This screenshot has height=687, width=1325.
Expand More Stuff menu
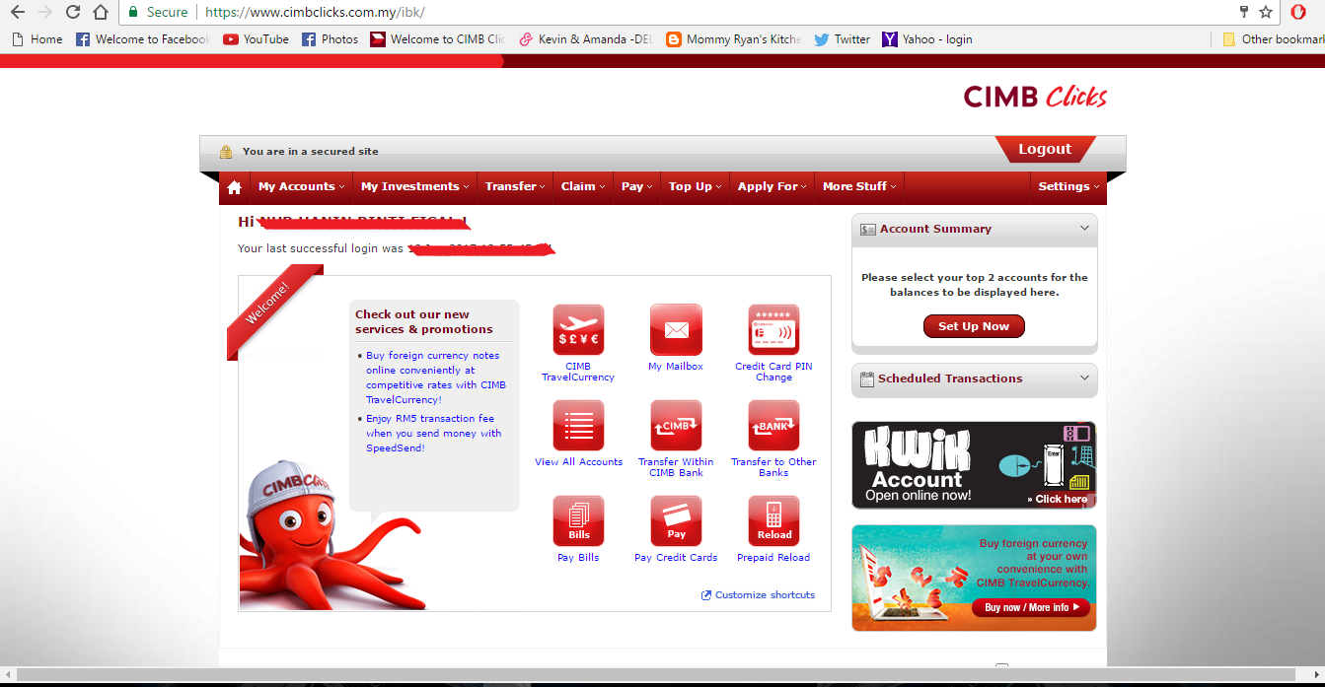[859, 186]
